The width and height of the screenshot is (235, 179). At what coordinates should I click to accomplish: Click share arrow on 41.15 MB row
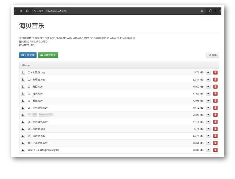pyautogui.click(x=208, y=122)
